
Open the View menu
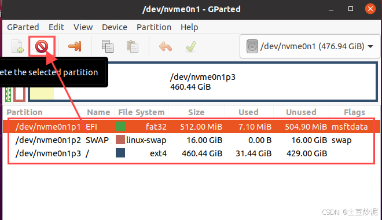[x=83, y=27]
